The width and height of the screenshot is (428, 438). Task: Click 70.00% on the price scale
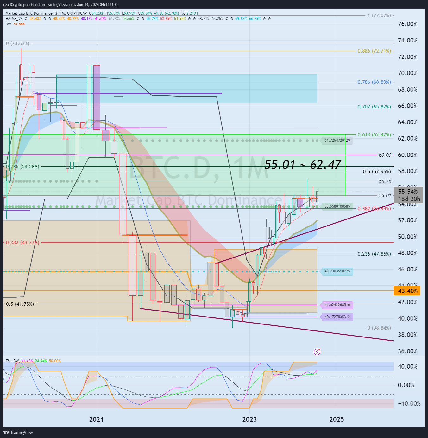point(407,73)
